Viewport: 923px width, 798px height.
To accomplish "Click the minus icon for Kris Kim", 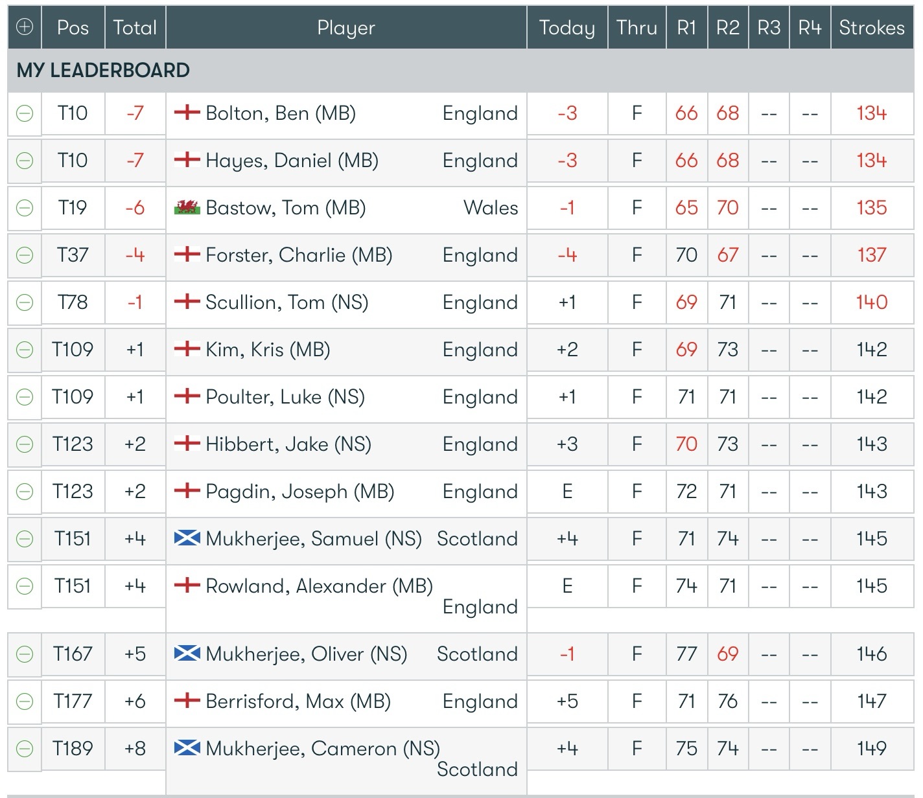I will [x=25, y=350].
